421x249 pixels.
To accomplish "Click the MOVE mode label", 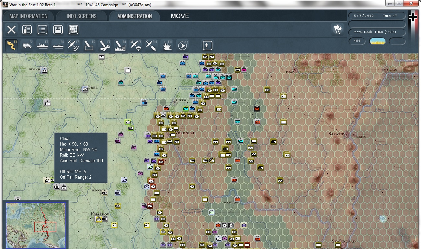I will [x=180, y=16].
